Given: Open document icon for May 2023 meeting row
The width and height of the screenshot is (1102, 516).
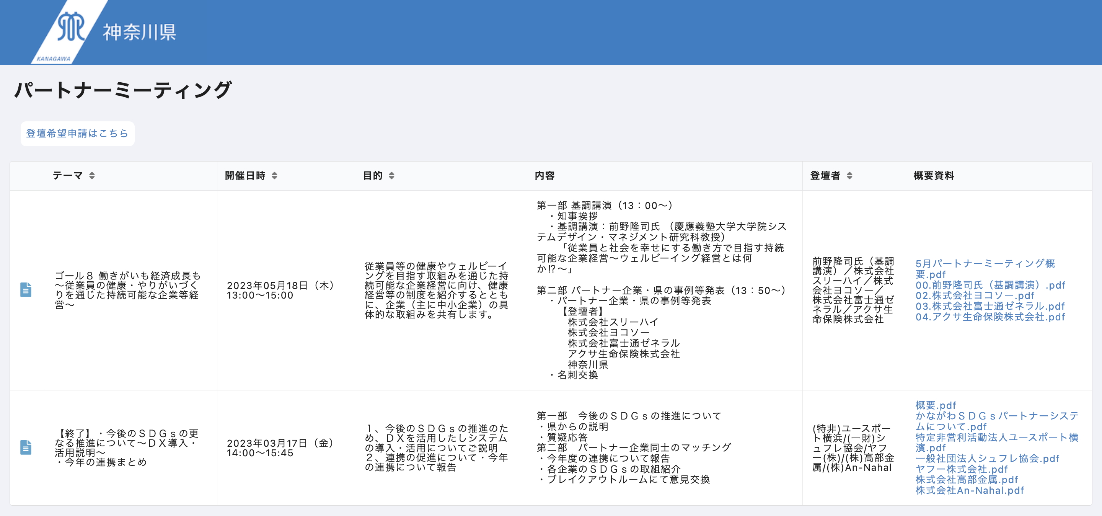Looking at the screenshot, I should [x=26, y=290].
